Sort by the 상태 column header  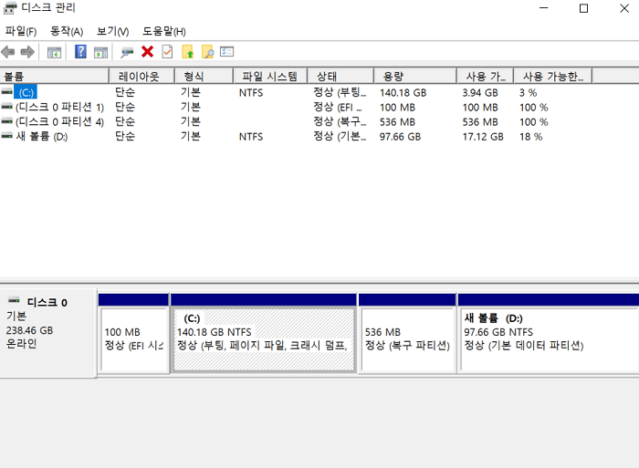(340, 76)
